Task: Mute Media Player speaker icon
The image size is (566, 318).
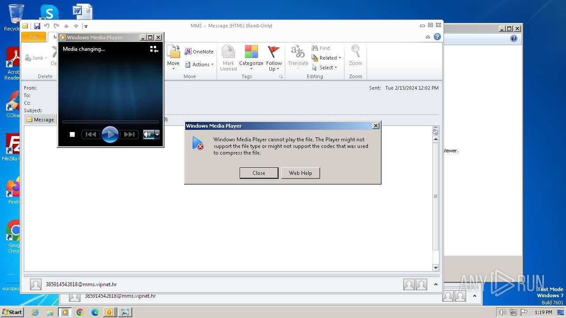Action: (x=147, y=135)
